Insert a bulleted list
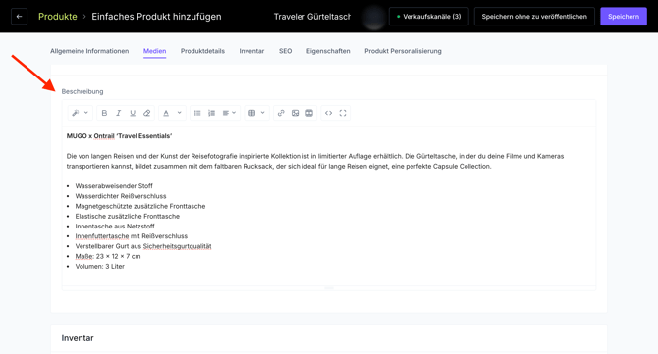The width and height of the screenshot is (658, 354). [x=197, y=113]
